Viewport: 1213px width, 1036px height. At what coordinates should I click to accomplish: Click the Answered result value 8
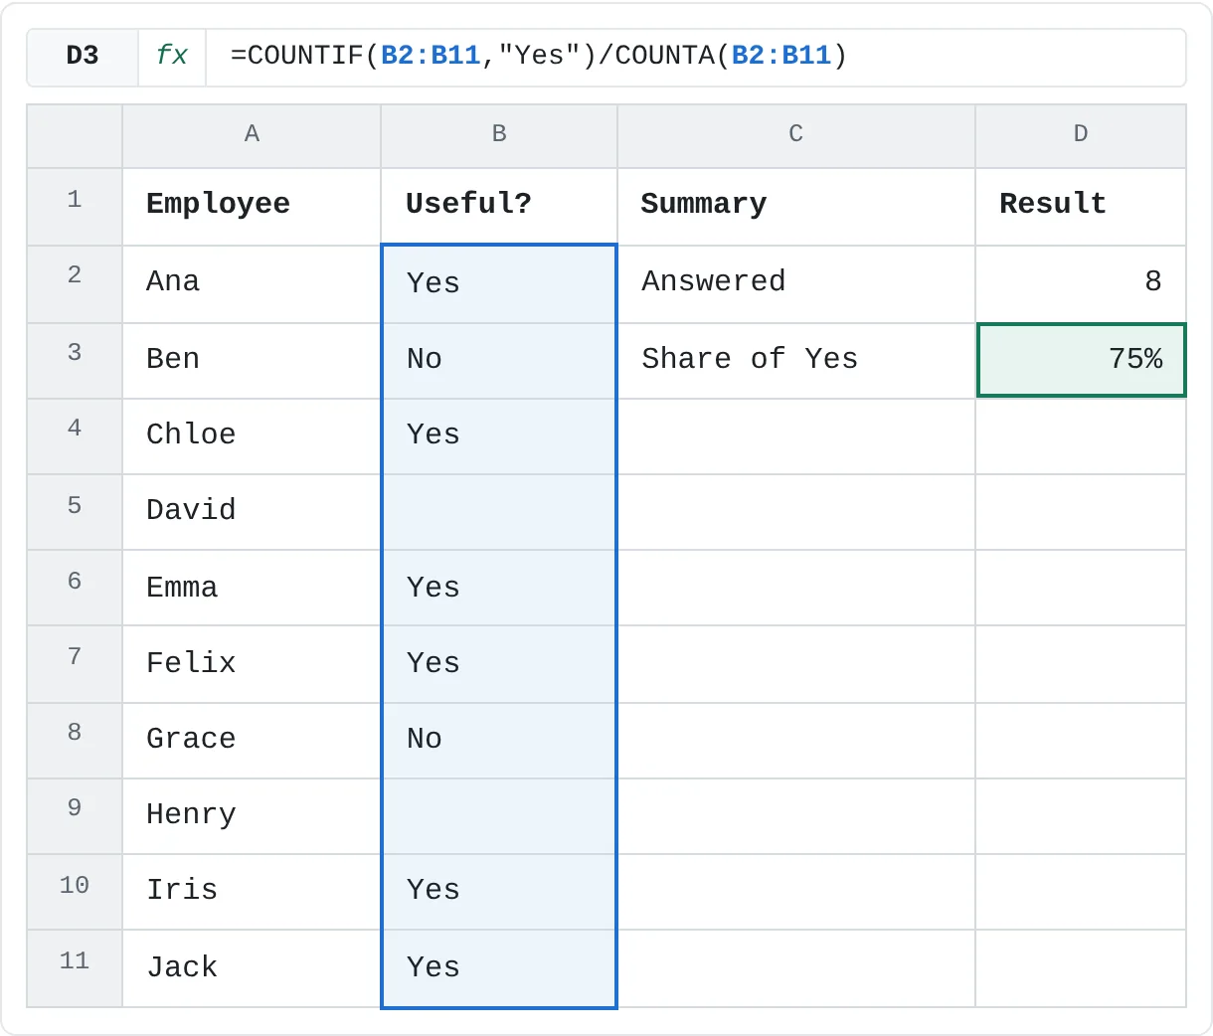click(x=1081, y=284)
